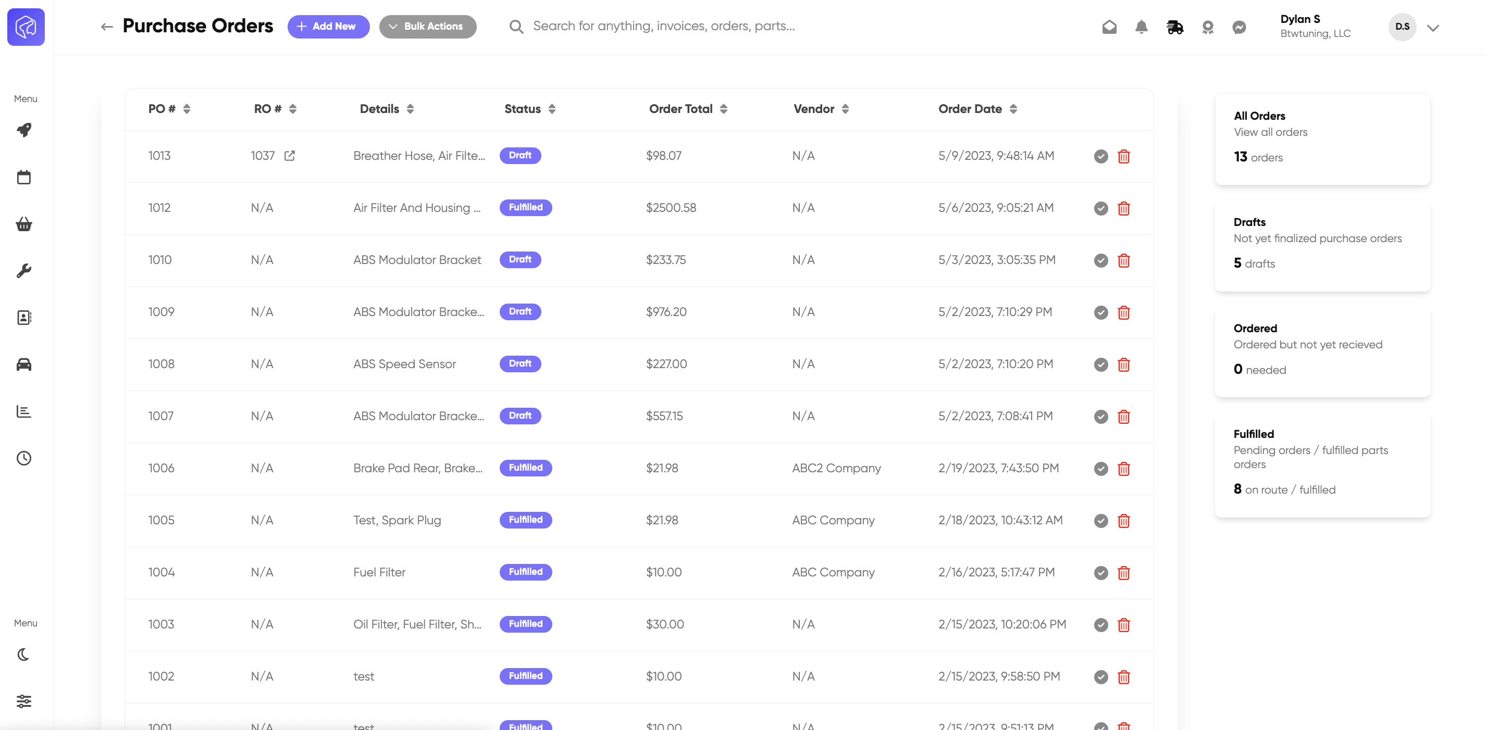Open the D.S user avatar
Image resolution: width=1486 pixels, height=730 pixels.
pyautogui.click(x=1402, y=27)
